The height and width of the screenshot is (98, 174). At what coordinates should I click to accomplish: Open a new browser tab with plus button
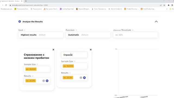coord(26,1)
